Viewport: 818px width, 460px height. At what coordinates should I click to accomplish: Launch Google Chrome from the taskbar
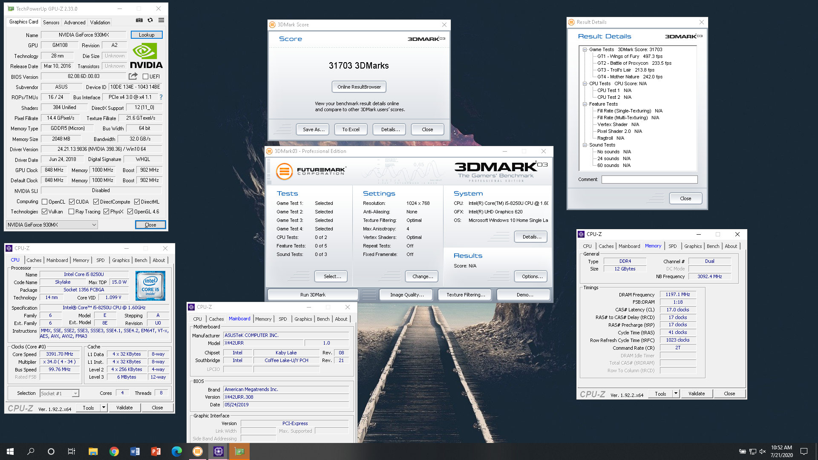pos(114,451)
